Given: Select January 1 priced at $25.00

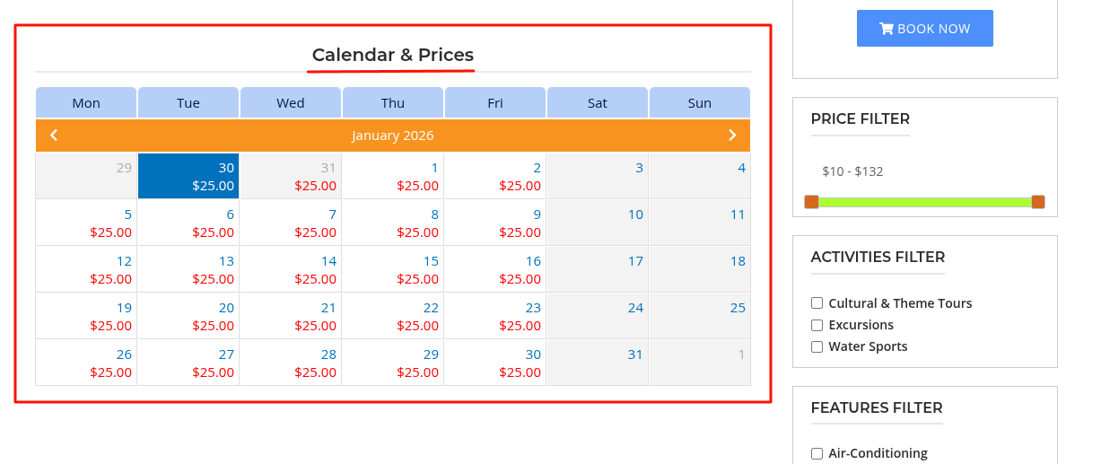Looking at the screenshot, I should [x=393, y=176].
